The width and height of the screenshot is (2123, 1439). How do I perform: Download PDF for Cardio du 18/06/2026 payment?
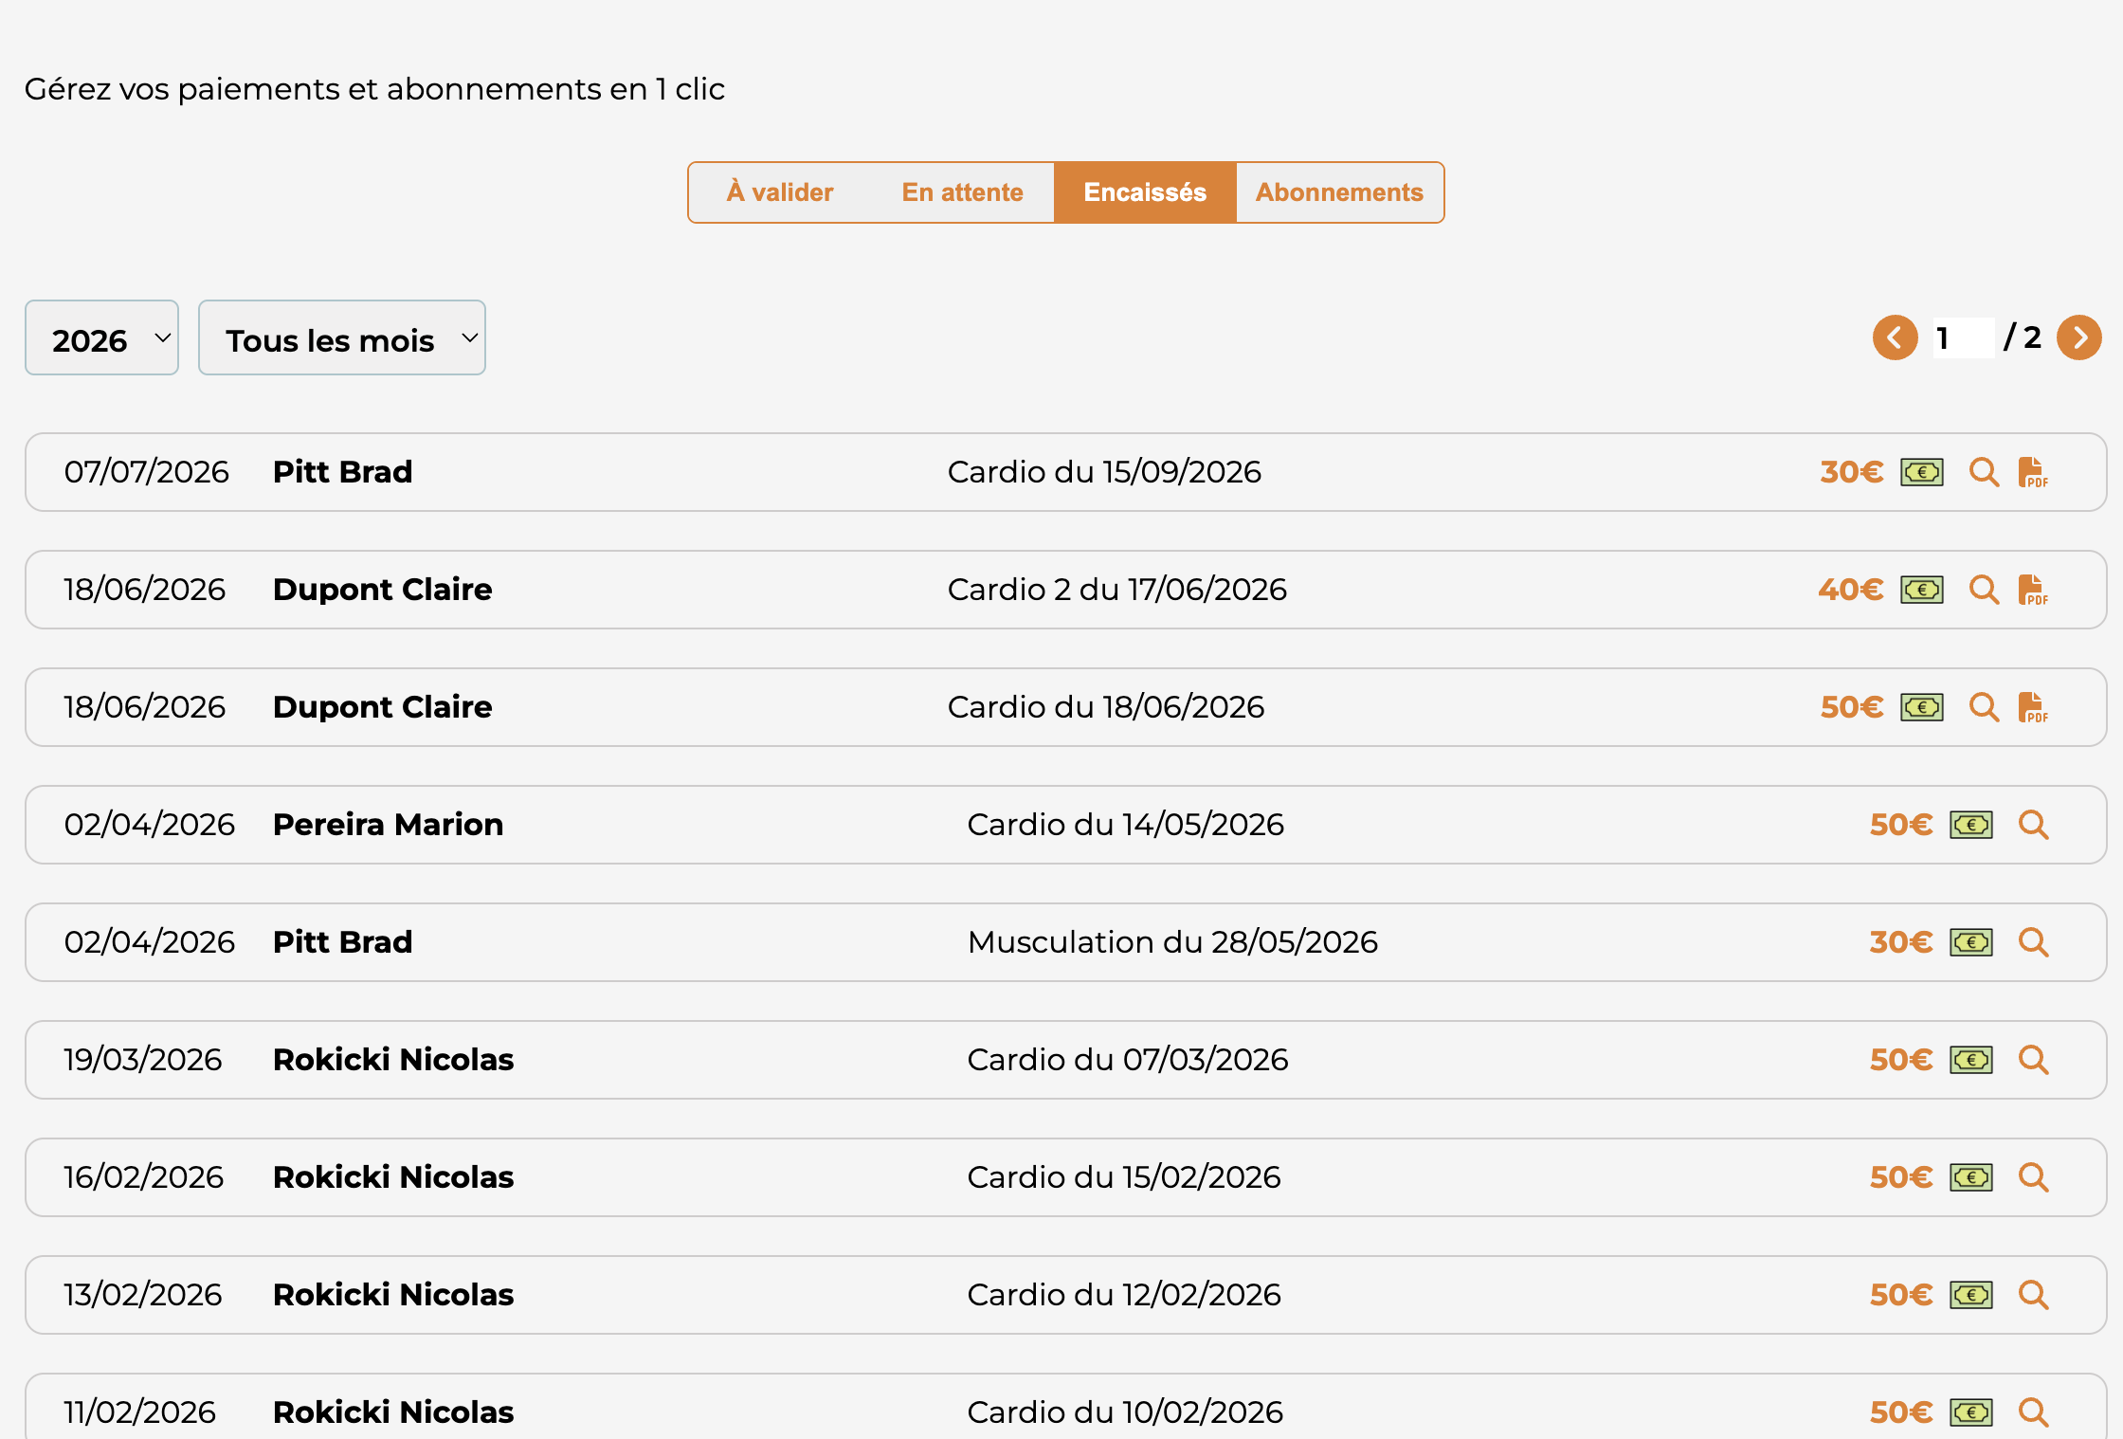pos(2033,707)
